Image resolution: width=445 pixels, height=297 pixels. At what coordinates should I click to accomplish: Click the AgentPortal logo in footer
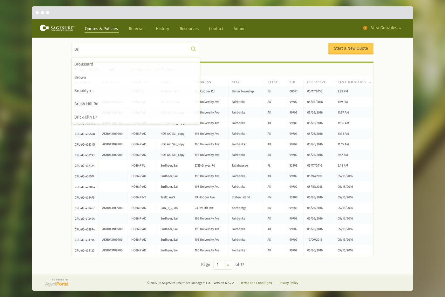[57, 283]
